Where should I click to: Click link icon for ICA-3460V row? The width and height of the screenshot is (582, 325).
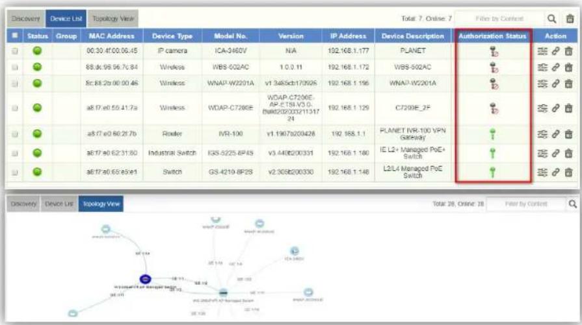tap(555, 51)
